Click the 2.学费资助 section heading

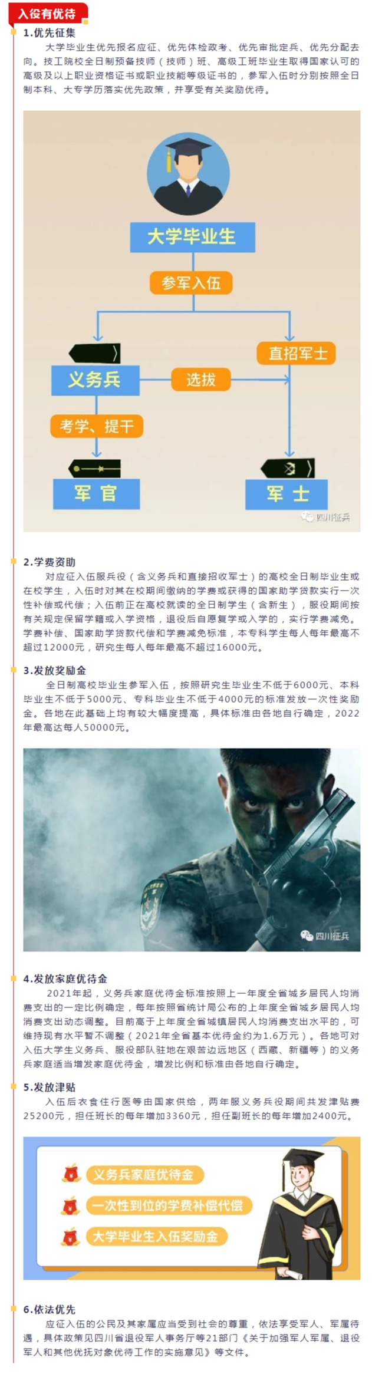click(50, 562)
